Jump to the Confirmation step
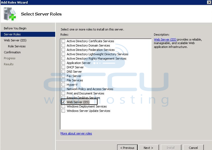Image resolution: width=212 pixels, height=150 pixels. coord(12,52)
